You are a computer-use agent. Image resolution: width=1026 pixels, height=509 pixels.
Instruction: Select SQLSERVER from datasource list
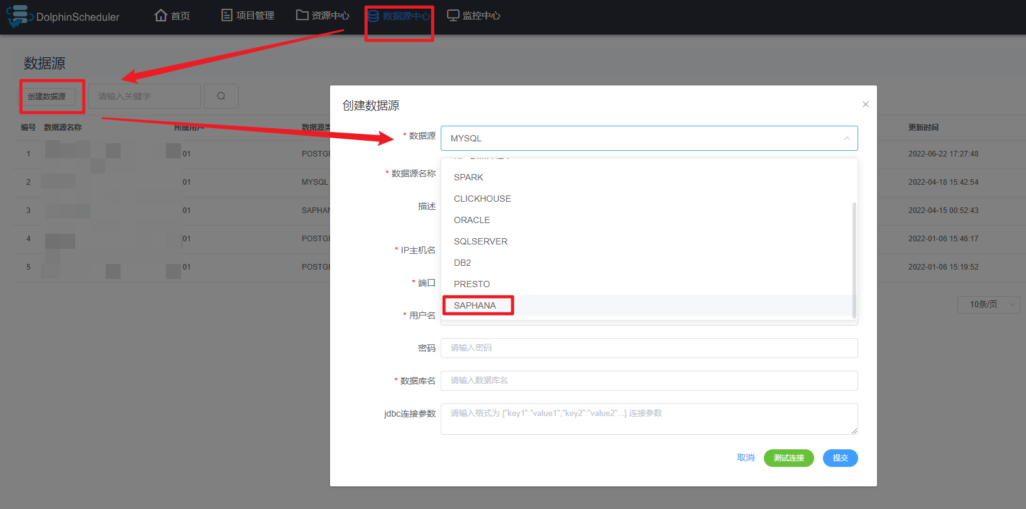(649, 241)
